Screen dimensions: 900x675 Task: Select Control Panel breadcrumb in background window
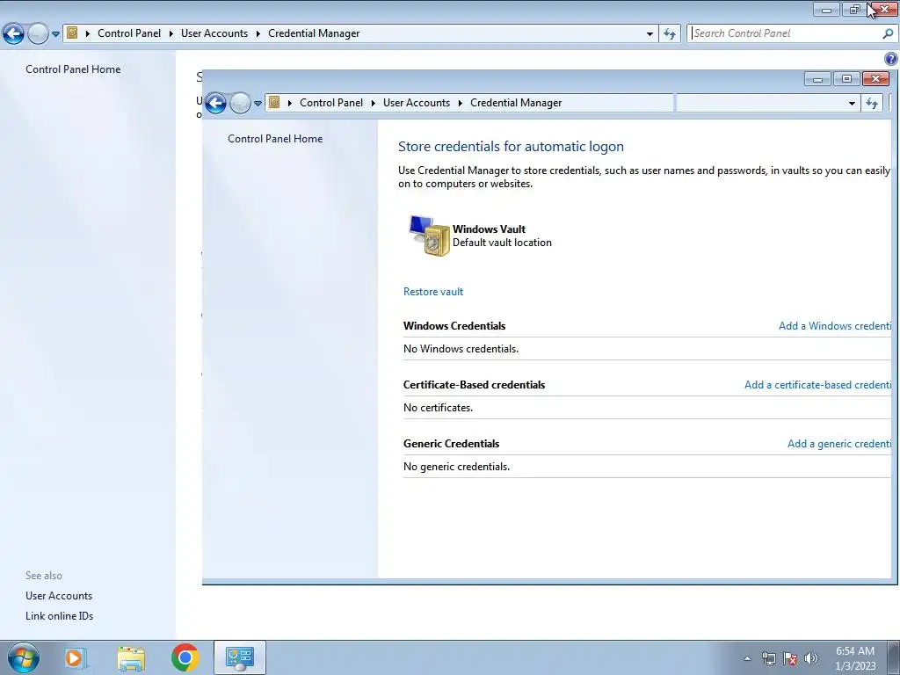129,33
